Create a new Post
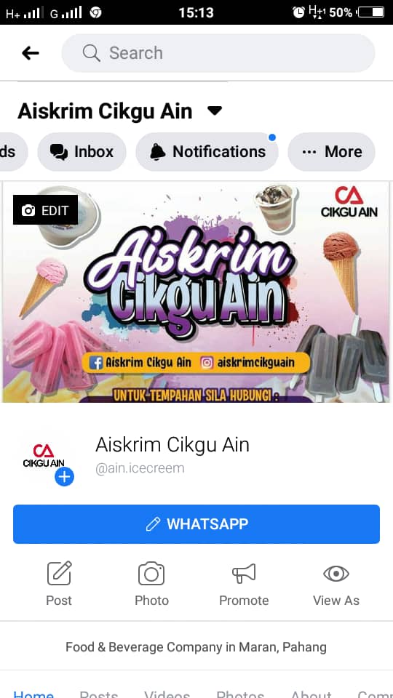Screen dimensions: 393x698 click(59, 583)
